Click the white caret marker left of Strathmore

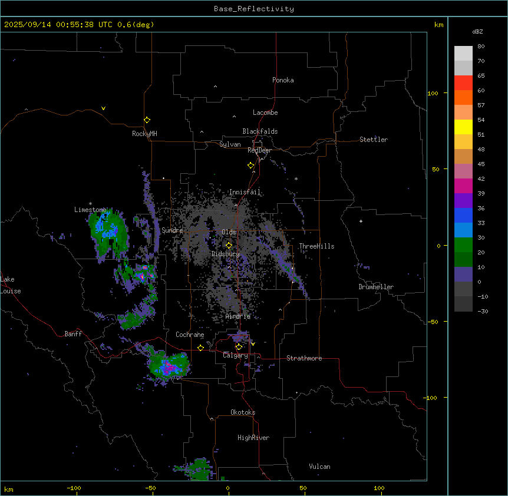pyautogui.click(x=259, y=357)
